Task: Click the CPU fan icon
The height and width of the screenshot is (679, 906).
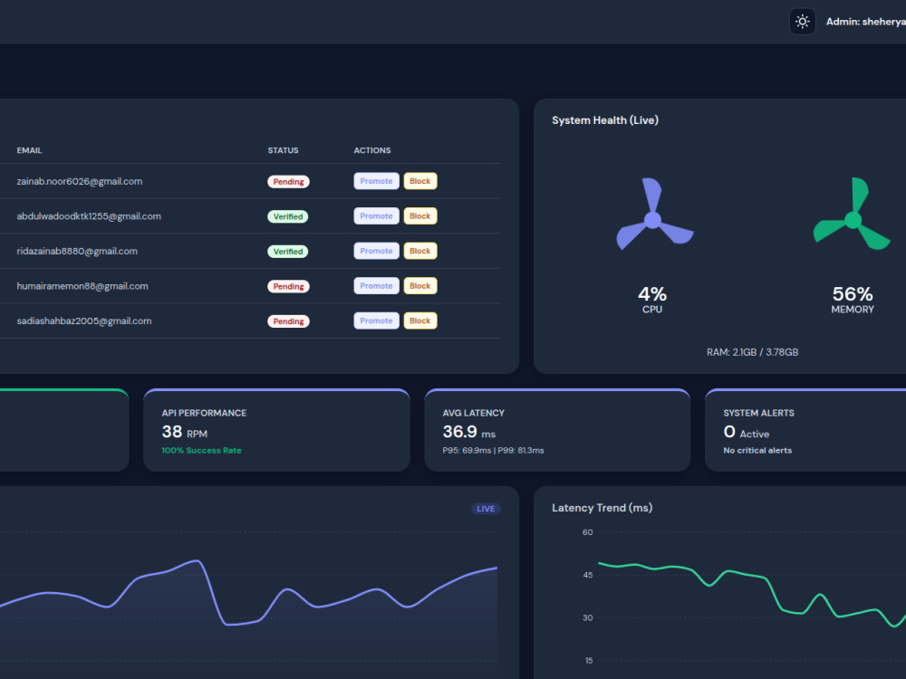Action: [653, 215]
